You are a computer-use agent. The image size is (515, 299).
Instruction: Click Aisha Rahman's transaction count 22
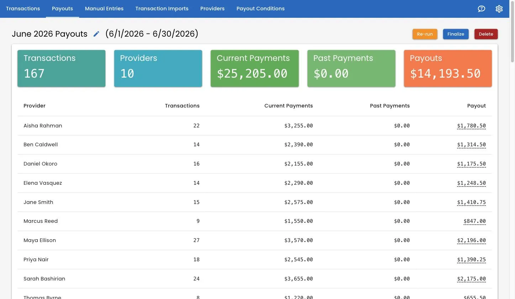[x=196, y=126]
